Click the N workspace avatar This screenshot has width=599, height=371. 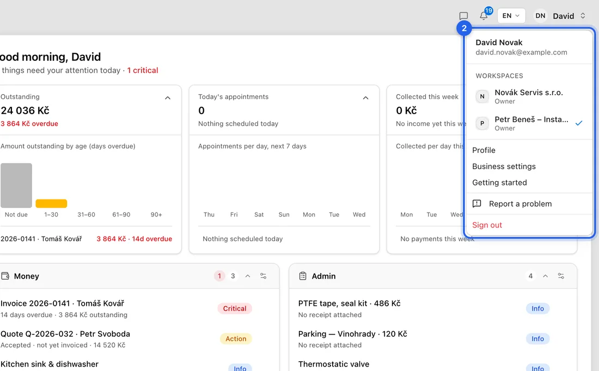point(482,97)
